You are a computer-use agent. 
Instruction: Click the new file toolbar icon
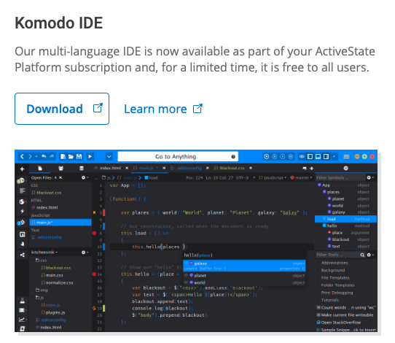[x=63, y=157]
